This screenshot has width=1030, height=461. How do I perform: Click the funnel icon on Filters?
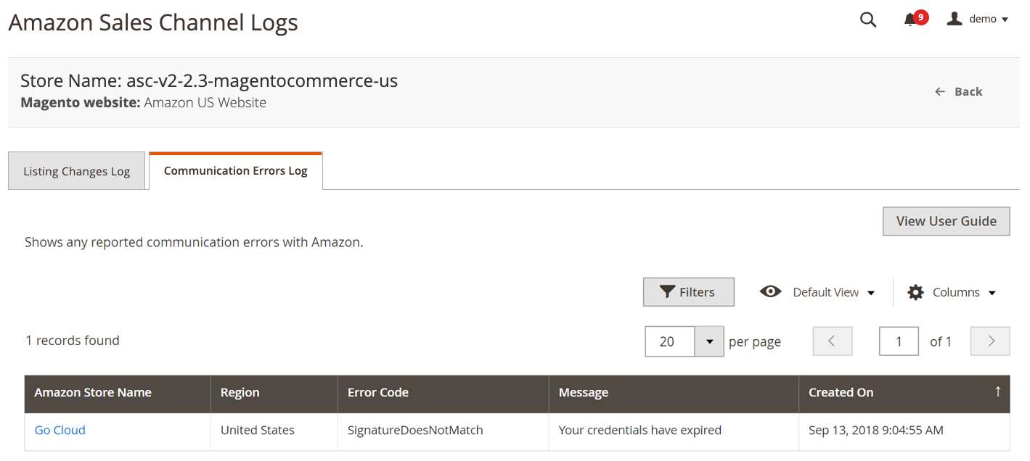(667, 292)
